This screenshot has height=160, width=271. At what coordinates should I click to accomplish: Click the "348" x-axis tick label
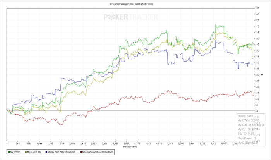(x=18, y=143)
